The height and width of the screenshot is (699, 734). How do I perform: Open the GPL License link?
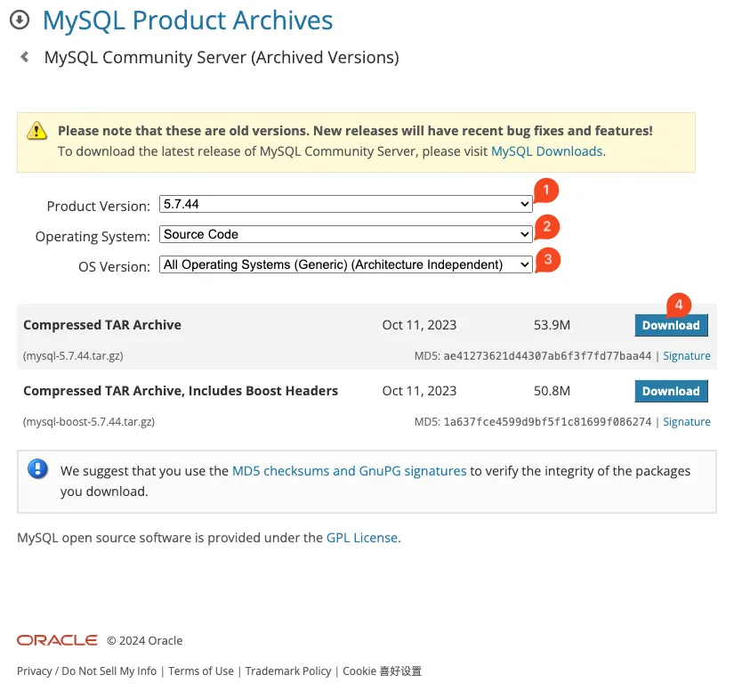[362, 538]
